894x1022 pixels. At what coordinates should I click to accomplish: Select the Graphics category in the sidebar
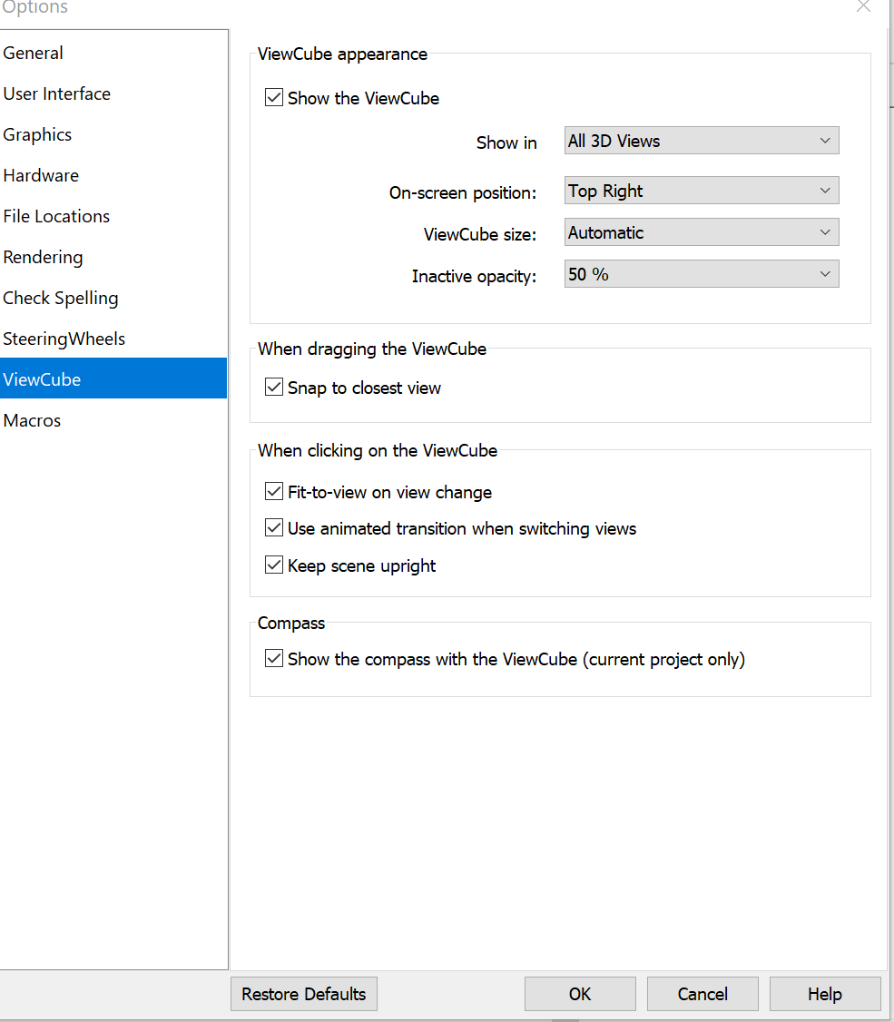tap(37, 134)
